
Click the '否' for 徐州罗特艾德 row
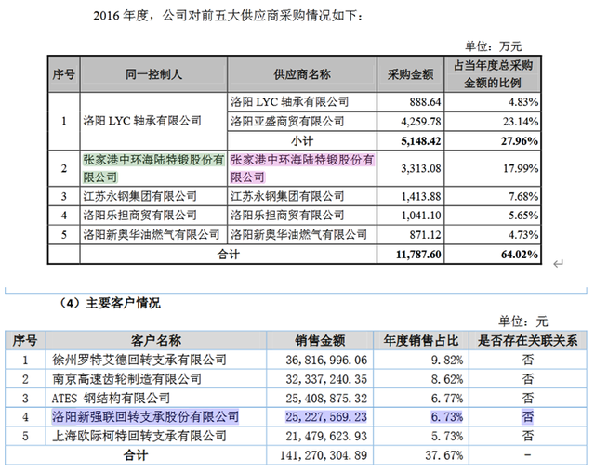coord(528,360)
